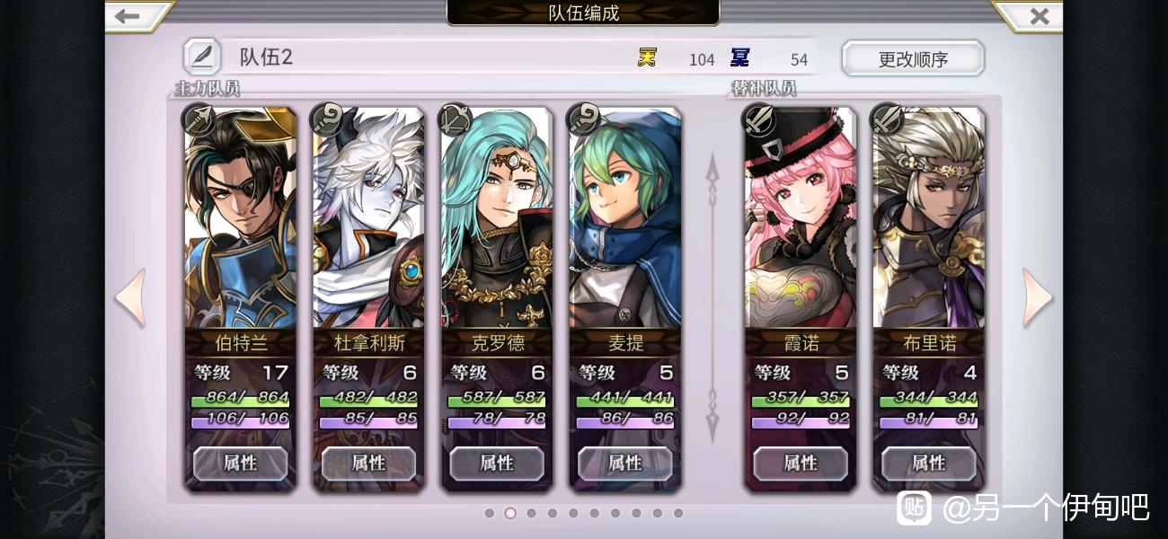This screenshot has width=1168, height=539.
Task: Click the 更改顺序 button
Action: (x=913, y=59)
